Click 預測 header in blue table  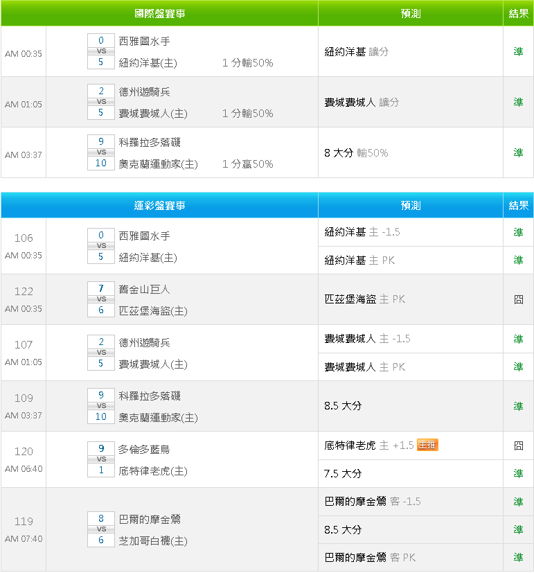tap(411, 205)
